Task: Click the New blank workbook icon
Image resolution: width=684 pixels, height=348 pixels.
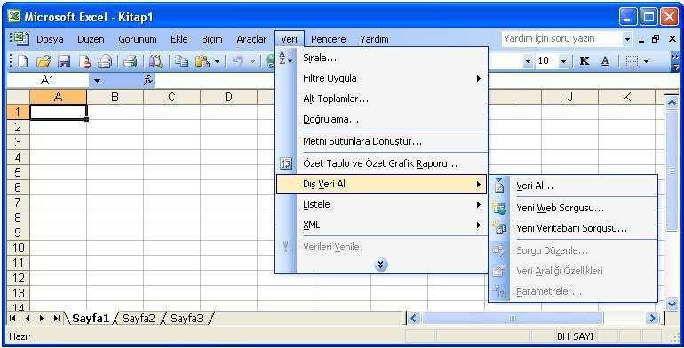Action: coord(23,61)
